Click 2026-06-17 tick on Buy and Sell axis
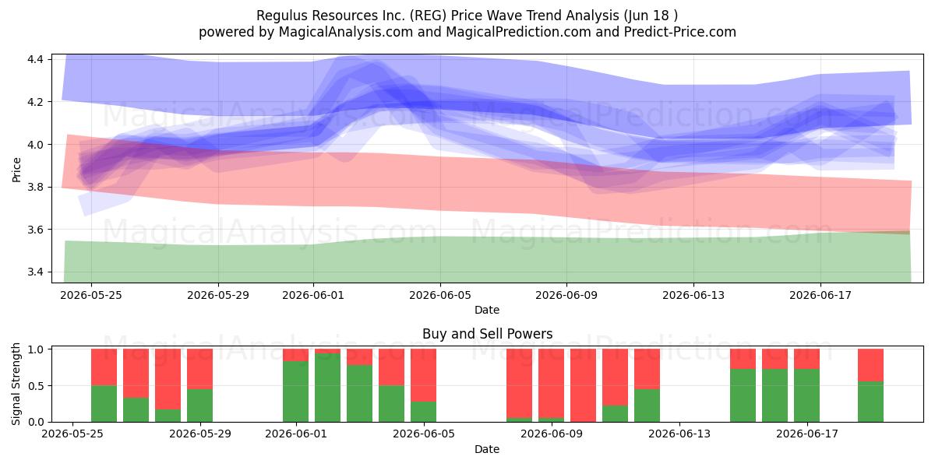The height and width of the screenshot is (467, 935). point(806,434)
